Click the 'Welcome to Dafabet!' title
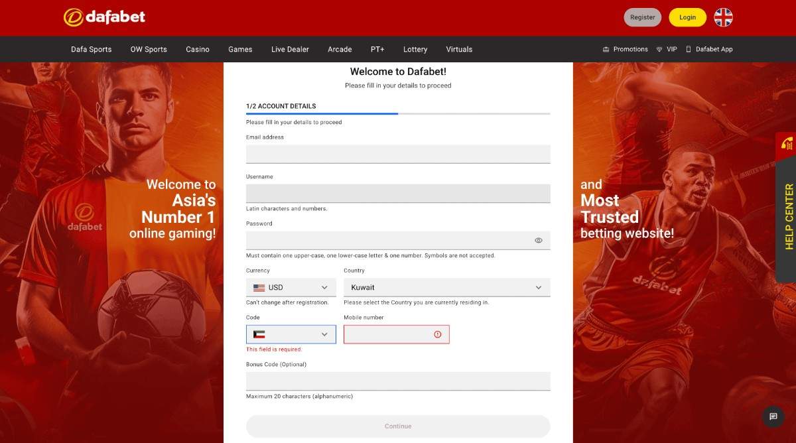The width and height of the screenshot is (796, 443). point(398,72)
